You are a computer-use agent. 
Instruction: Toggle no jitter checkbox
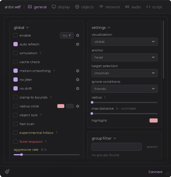pyautogui.click(x=16, y=80)
